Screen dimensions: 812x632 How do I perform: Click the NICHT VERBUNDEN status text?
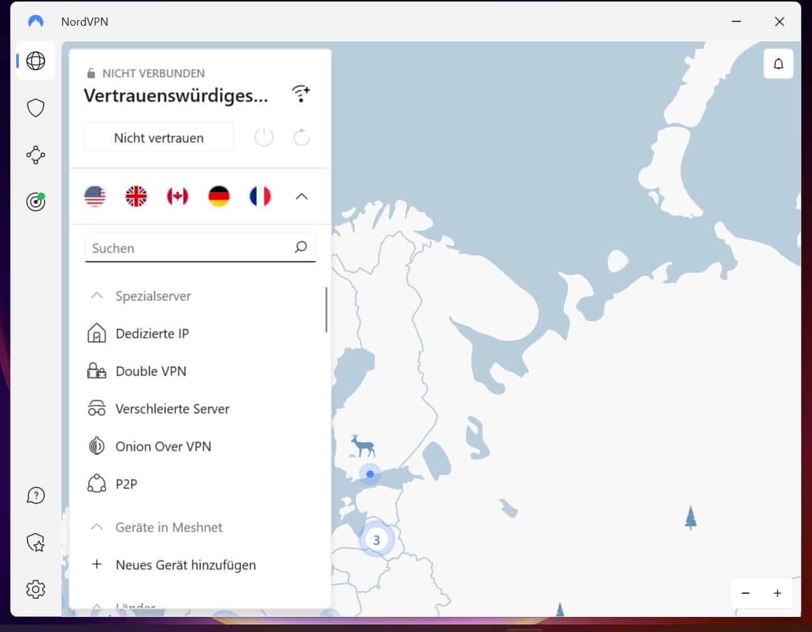click(154, 73)
